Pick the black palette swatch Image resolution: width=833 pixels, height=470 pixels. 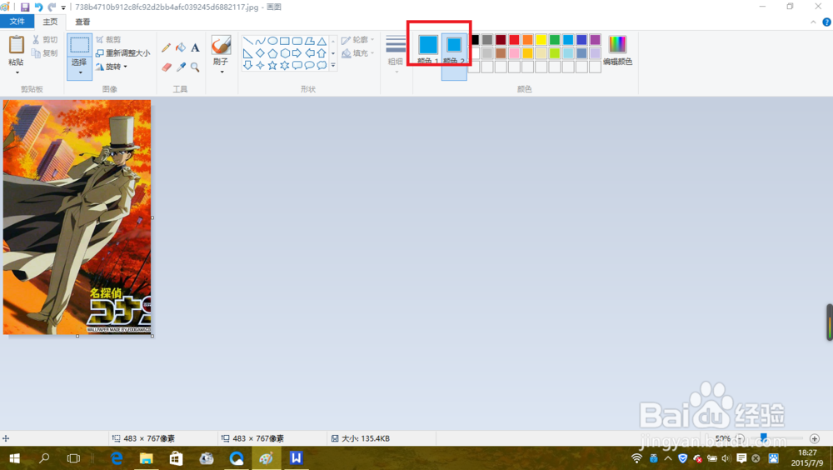click(474, 40)
